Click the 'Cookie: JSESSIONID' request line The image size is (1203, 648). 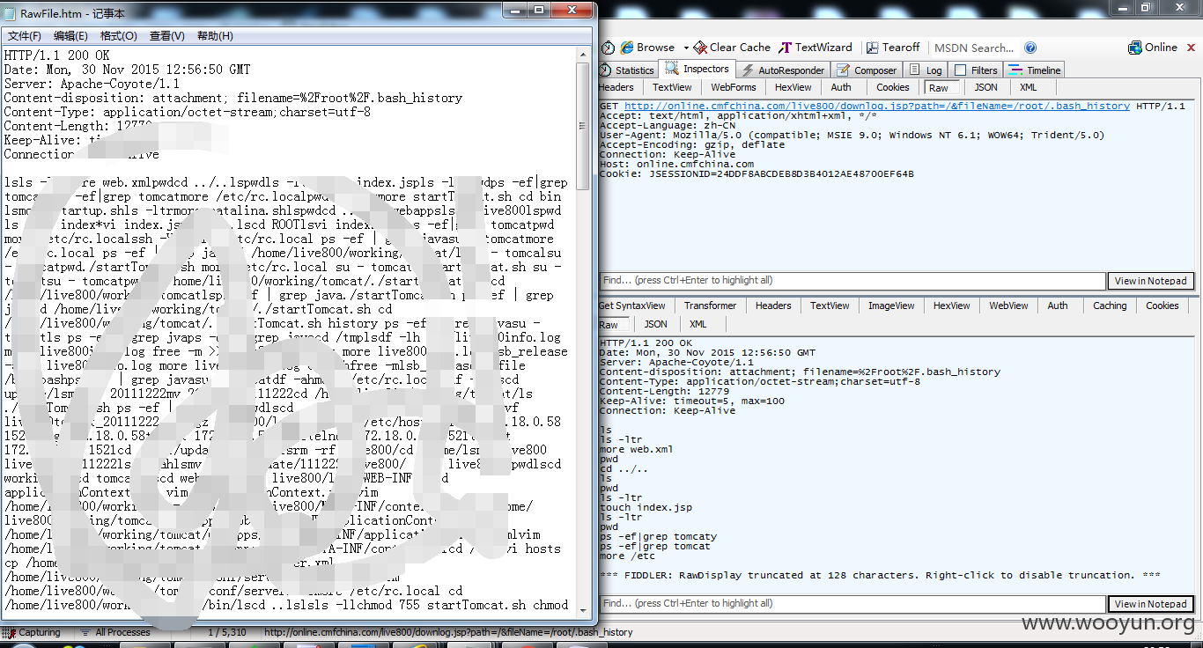756,173
